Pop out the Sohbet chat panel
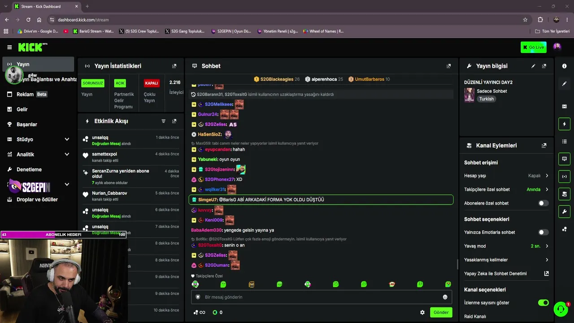 click(x=448, y=66)
